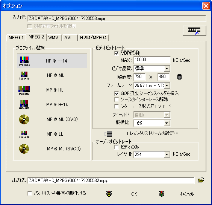212x205 pixels.
Task: Click the elementary stream settings icon
Action: (108, 134)
